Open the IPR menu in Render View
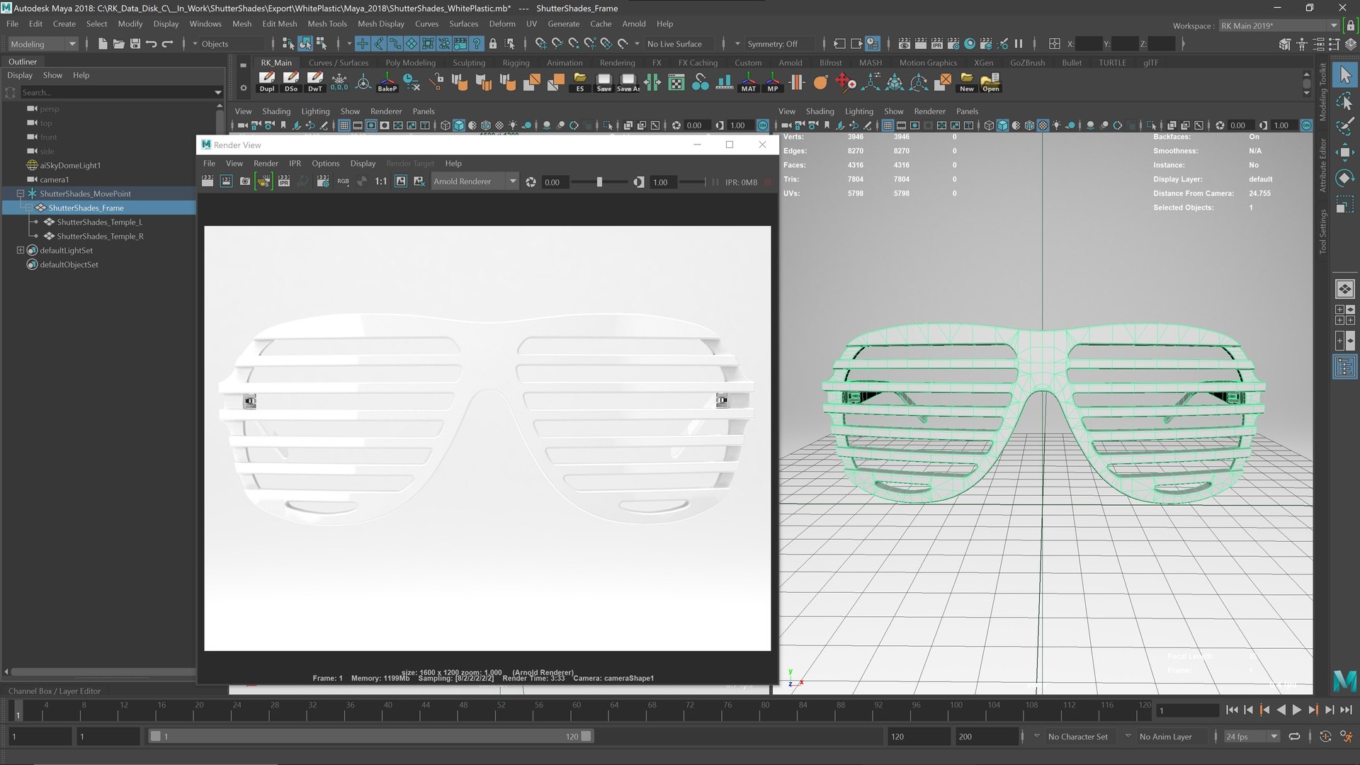The image size is (1360, 765). pyautogui.click(x=295, y=163)
